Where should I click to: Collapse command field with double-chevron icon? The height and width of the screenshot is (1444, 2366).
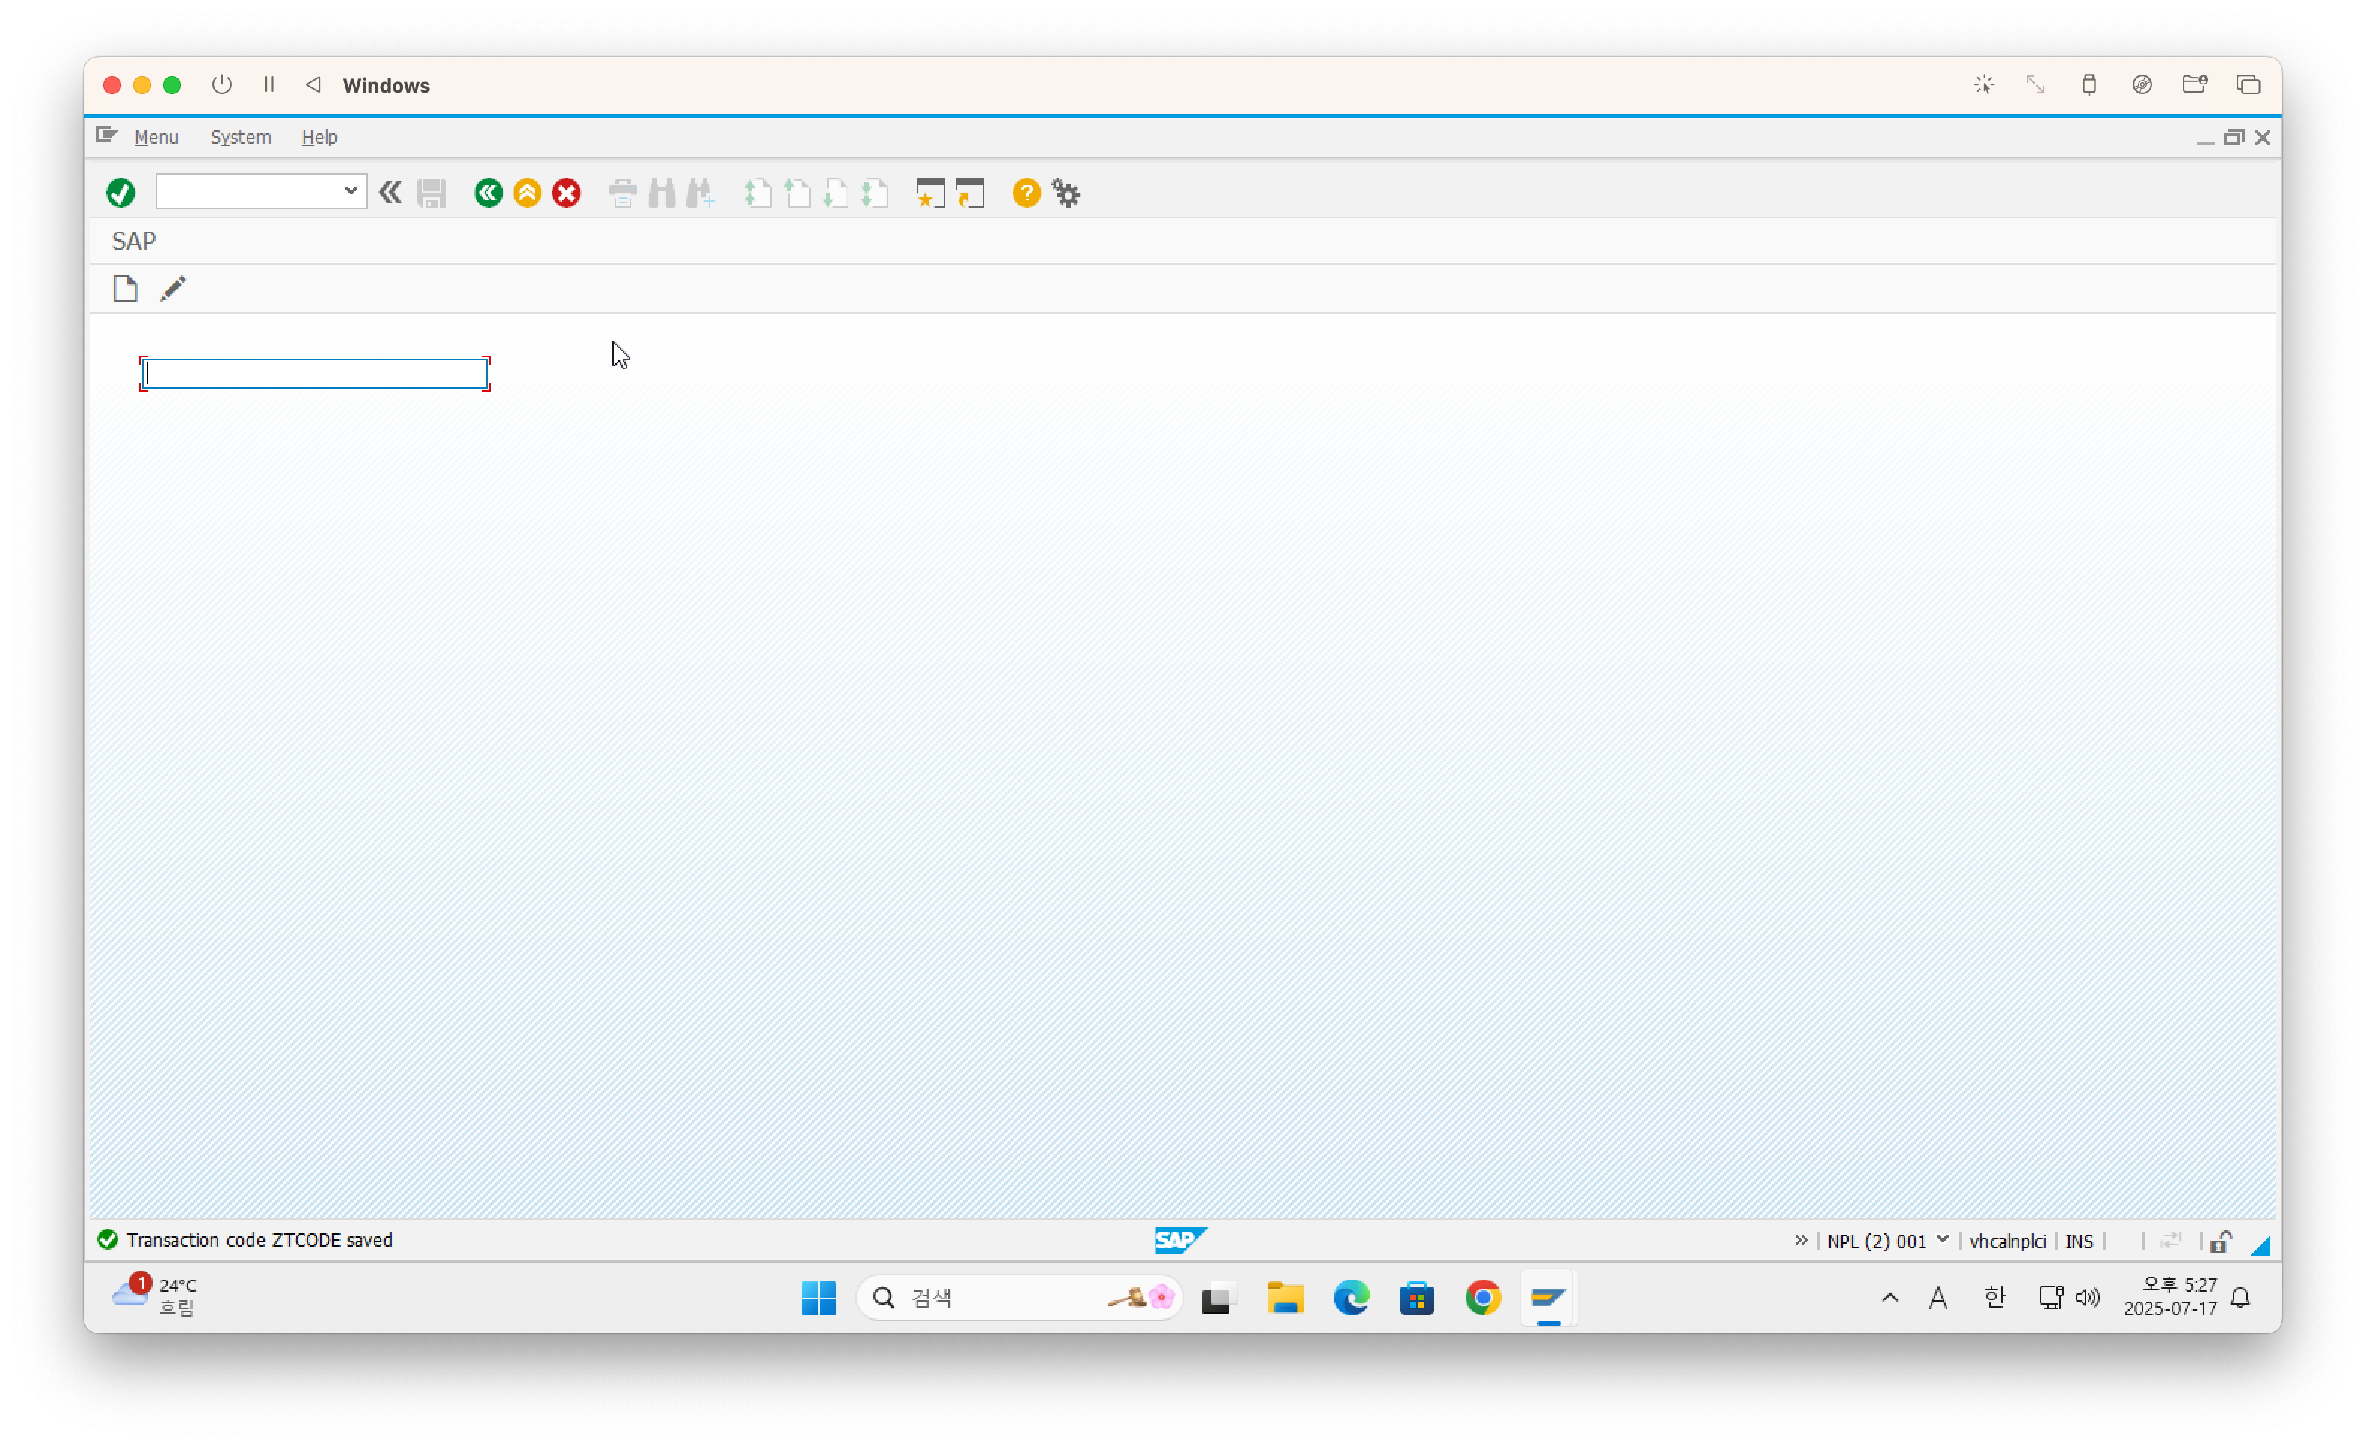[390, 193]
